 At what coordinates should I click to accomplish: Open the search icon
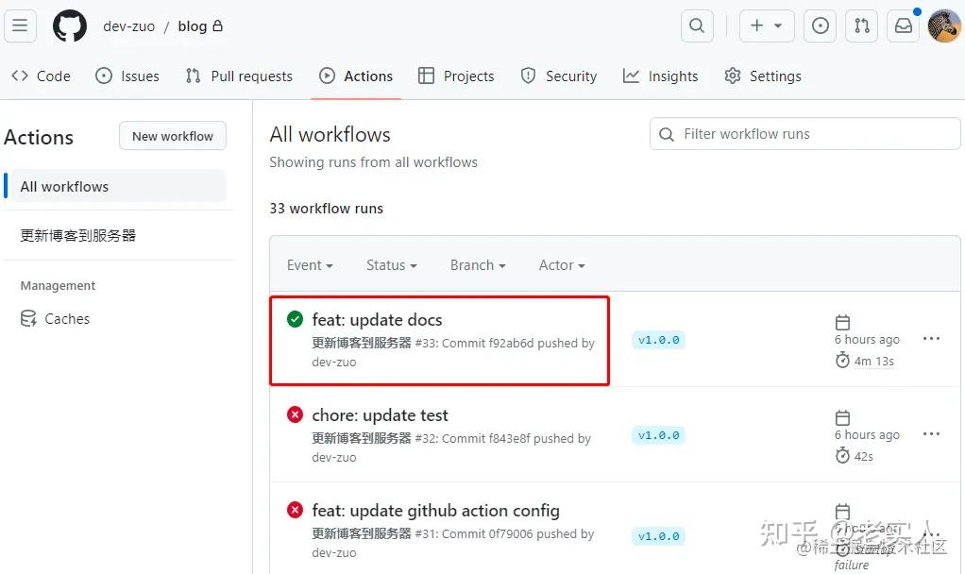tap(696, 25)
